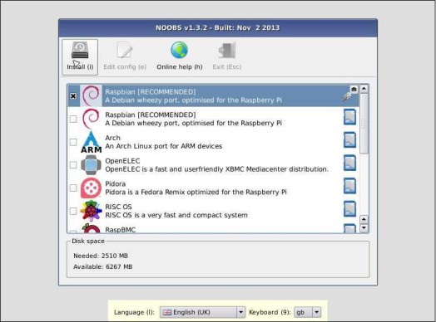The image size is (436, 322).
Task: Click OS list scrollbar up arrow
Action: pyautogui.click(x=364, y=89)
